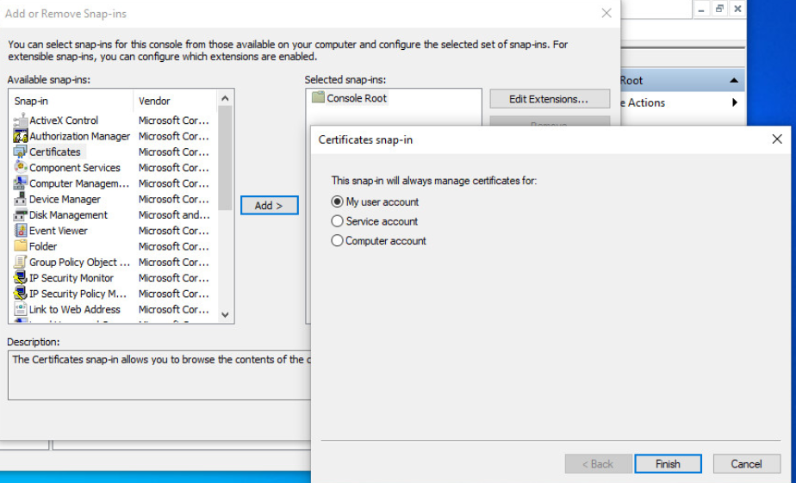Pick the Certificates snap-in icon
796x483 pixels.
point(21,152)
